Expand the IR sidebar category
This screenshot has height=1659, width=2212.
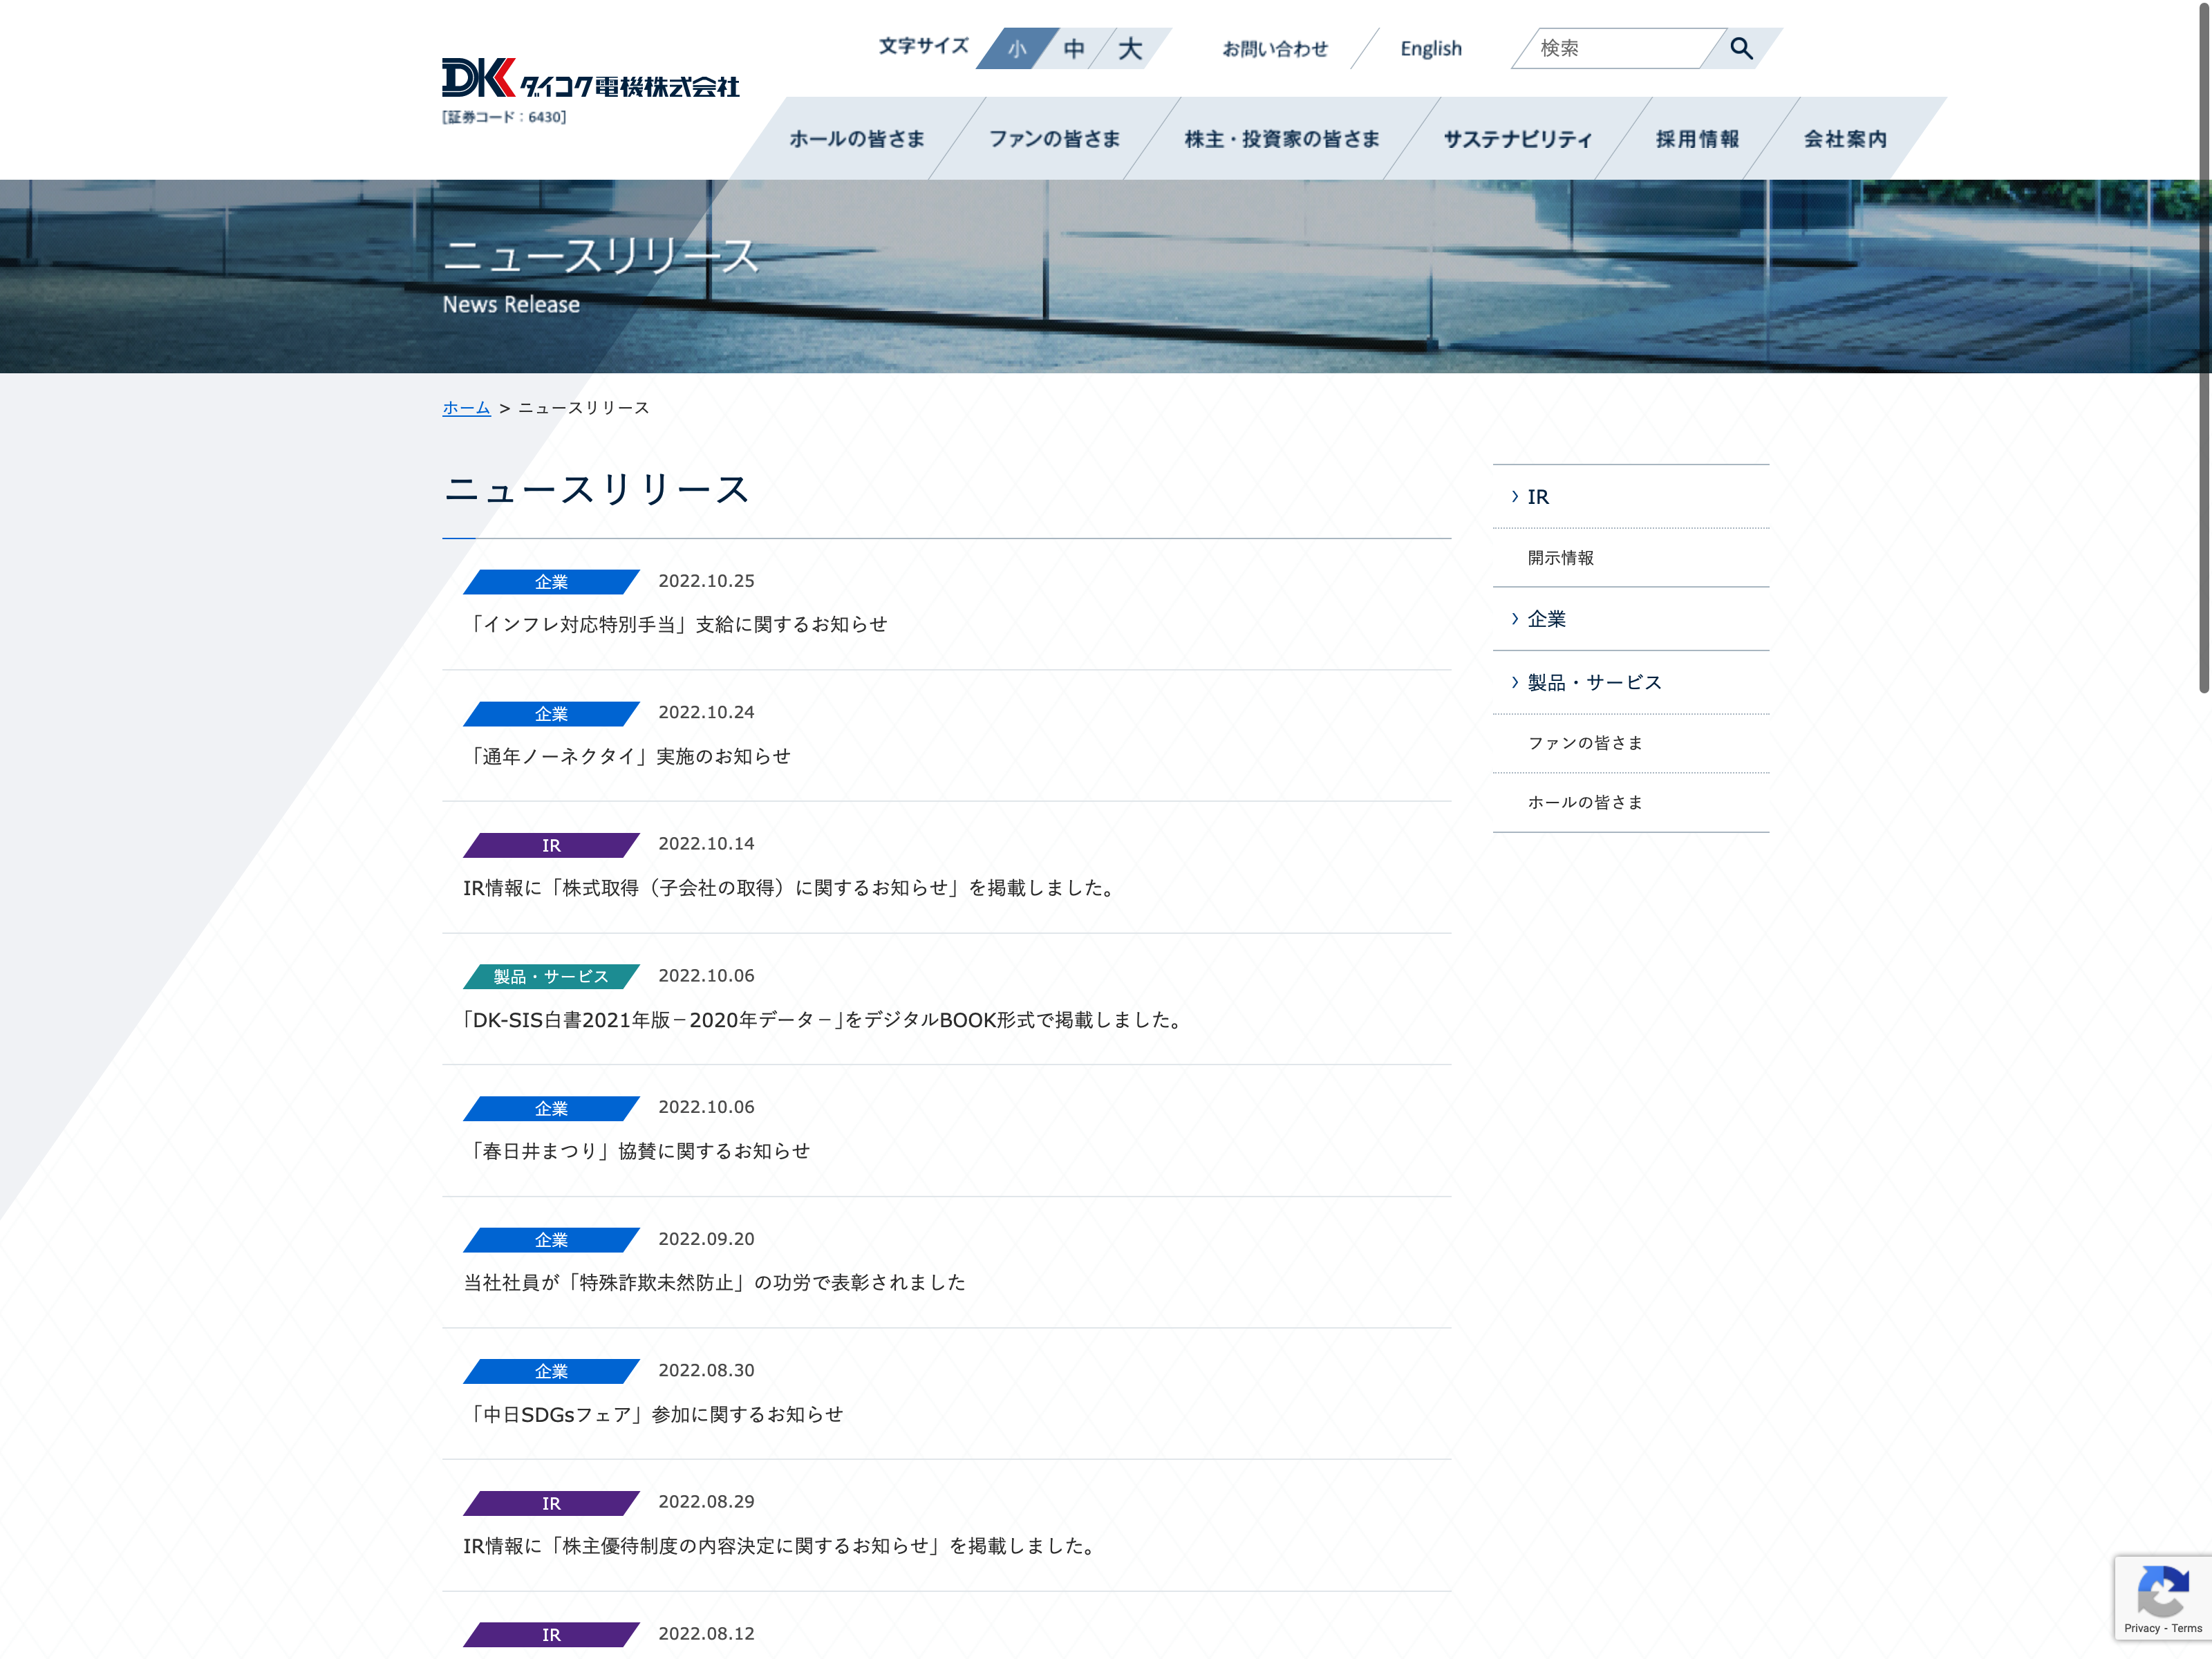click(x=1538, y=497)
